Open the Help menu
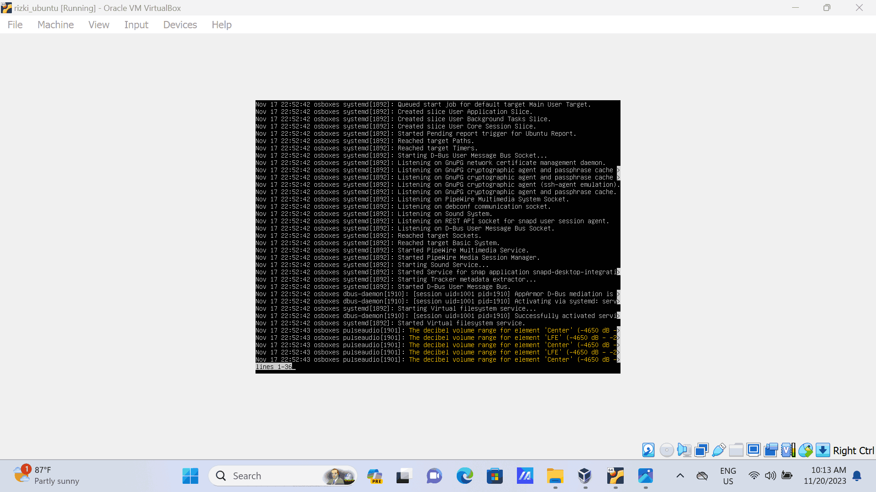 coord(221,25)
